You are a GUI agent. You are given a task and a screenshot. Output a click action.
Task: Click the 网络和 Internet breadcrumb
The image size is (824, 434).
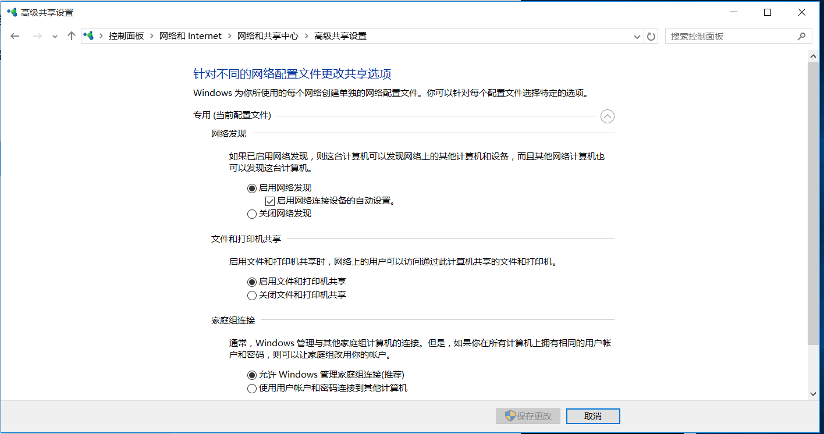[190, 36]
